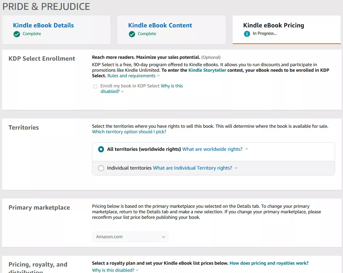The height and width of the screenshot is (273, 343).
Task: Select the Kindle eBook Pricing tab
Action: [273, 25]
